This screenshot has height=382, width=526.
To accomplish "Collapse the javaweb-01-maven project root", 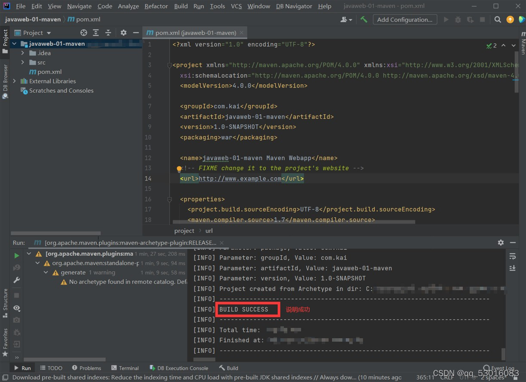I will point(15,44).
